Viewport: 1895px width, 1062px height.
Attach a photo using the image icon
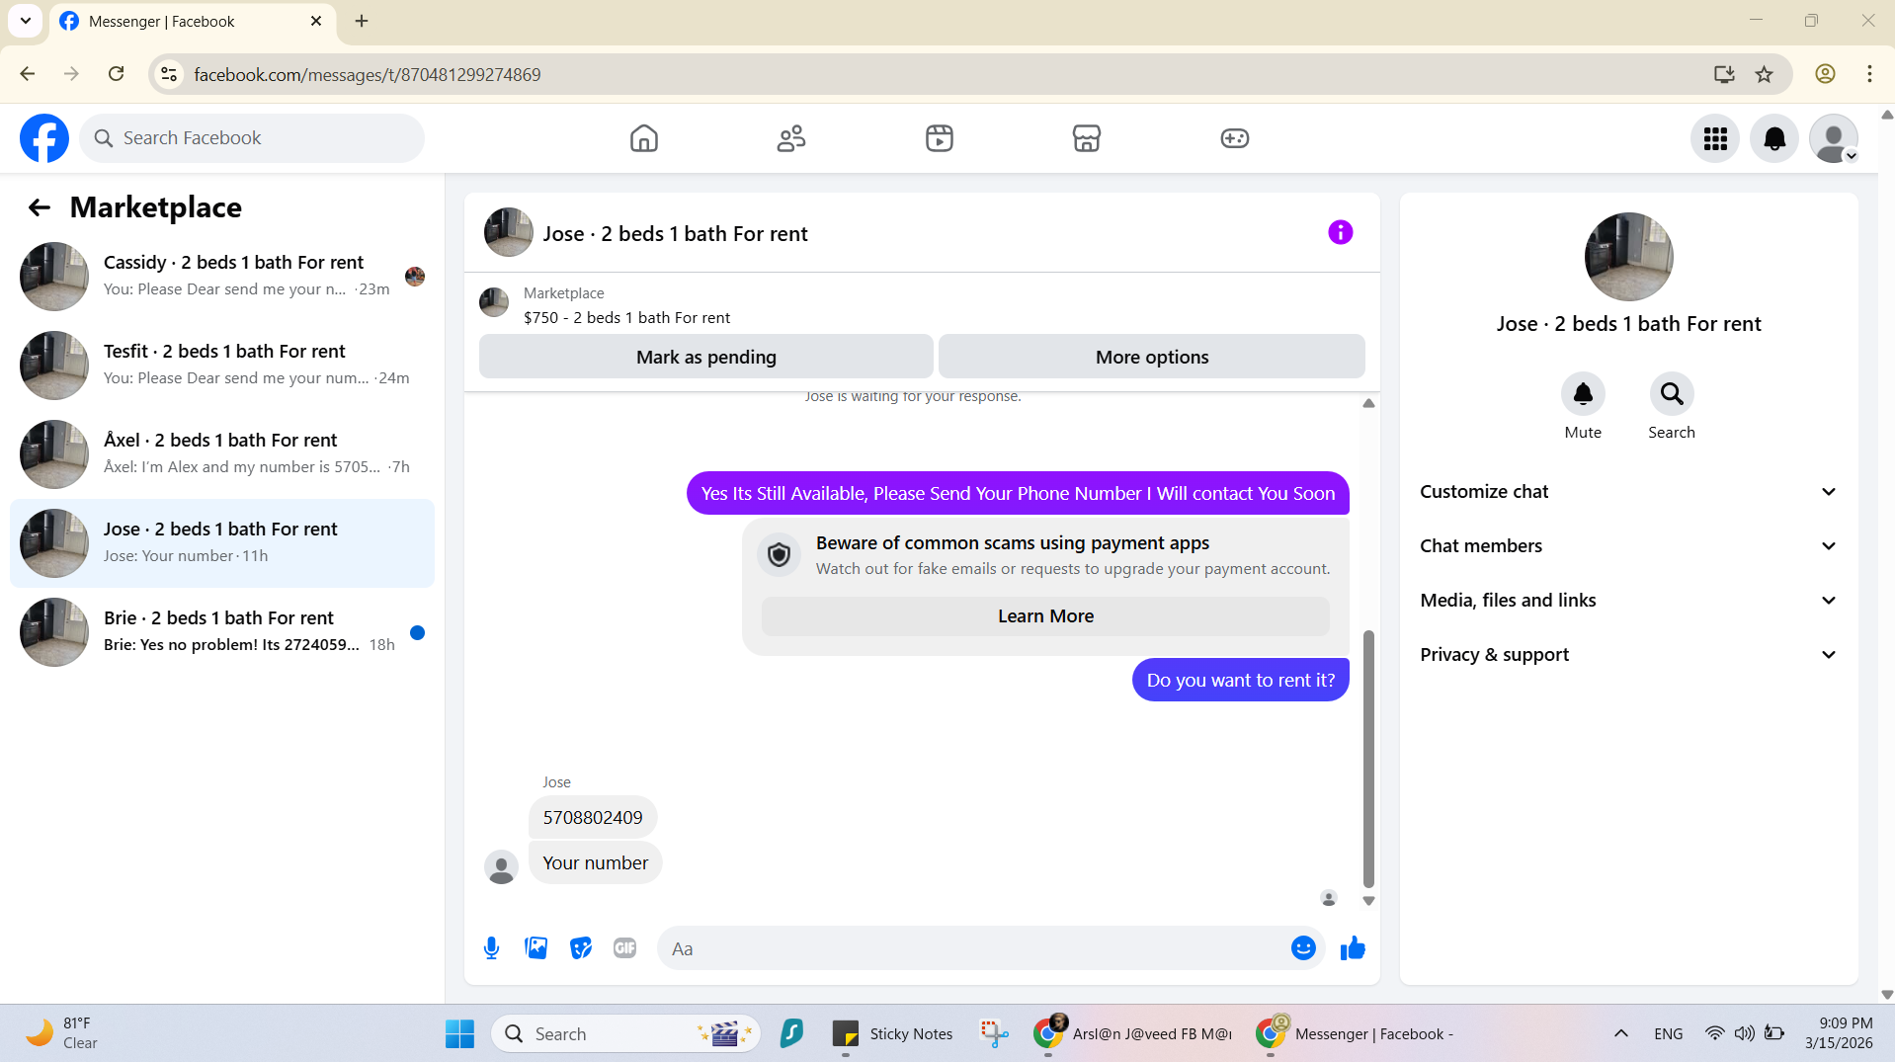click(x=536, y=948)
